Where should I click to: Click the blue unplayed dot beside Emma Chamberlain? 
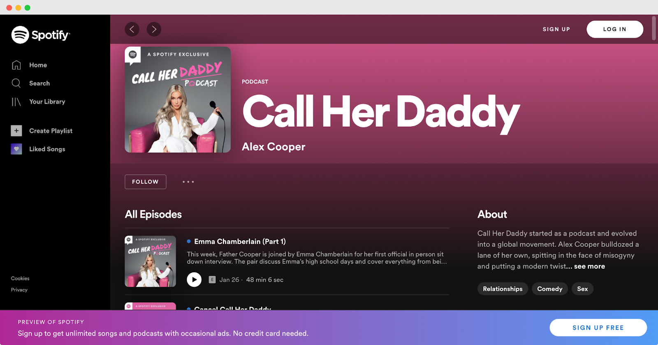click(x=189, y=241)
